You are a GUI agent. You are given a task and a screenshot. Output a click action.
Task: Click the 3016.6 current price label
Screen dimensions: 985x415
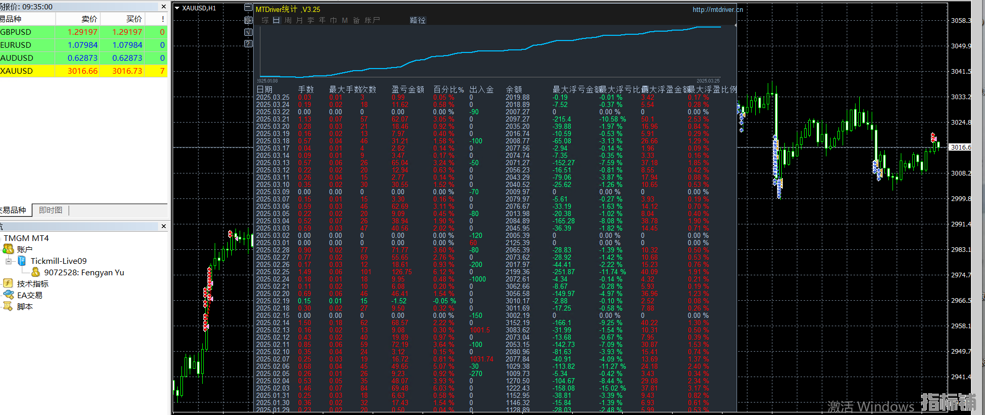pos(961,147)
